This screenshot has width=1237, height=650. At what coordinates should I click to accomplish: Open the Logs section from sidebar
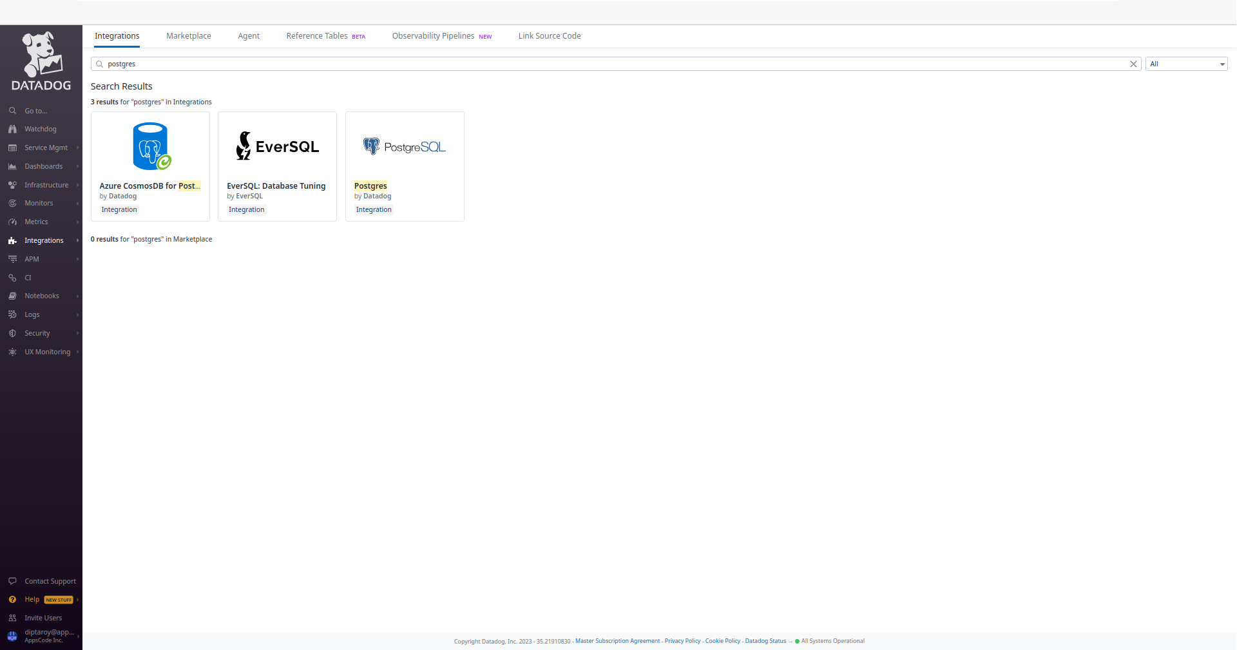tap(13, 314)
